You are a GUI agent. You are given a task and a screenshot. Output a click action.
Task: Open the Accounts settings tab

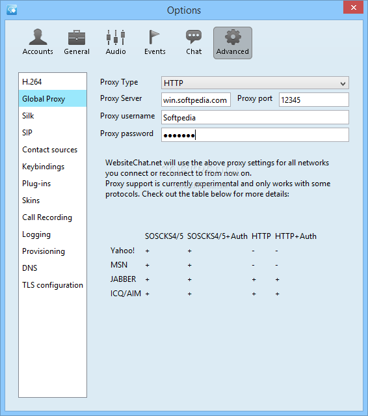tap(38, 42)
